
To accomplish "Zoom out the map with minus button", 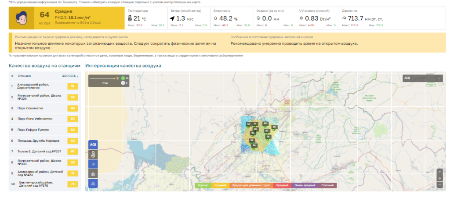I will 439,185.
